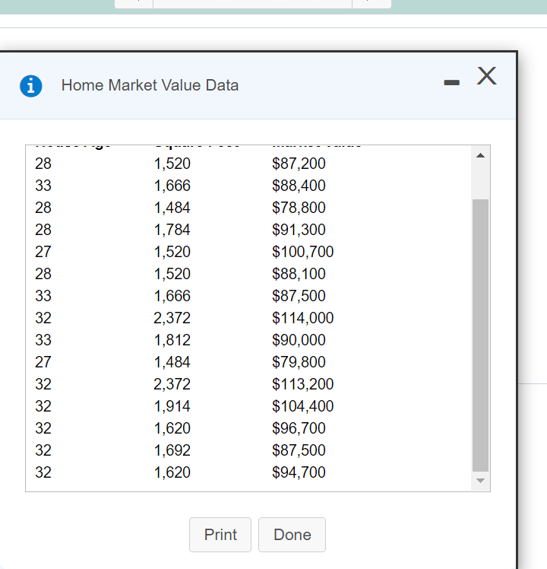Click the Home Market Value Data title
Viewport: 547px width, 569px height.
click(x=150, y=86)
